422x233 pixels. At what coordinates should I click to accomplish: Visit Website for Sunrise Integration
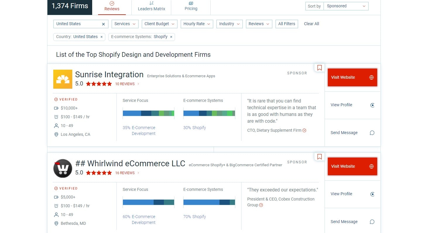(x=352, y=77)
